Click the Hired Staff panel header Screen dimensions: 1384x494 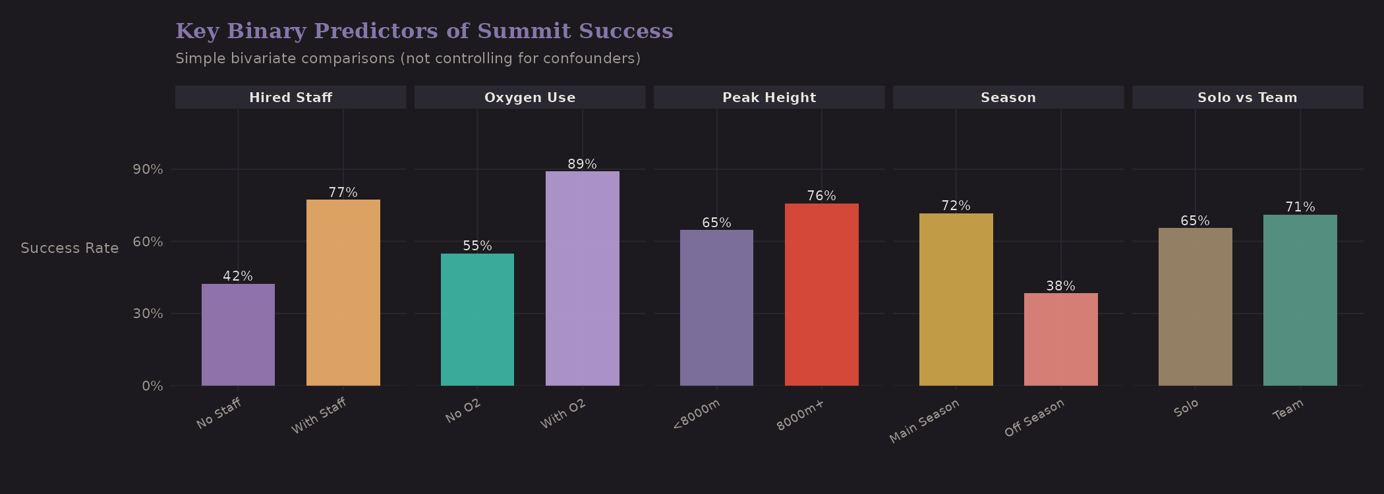tap(291, 97)
